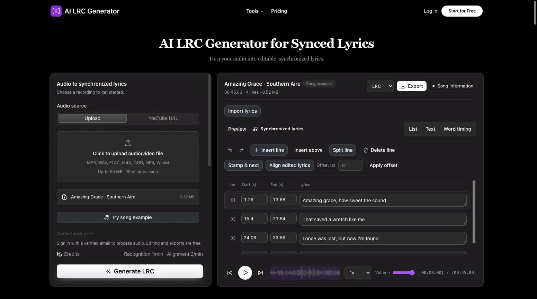
Task: Switch audio source to YouTube URL
Action: point(163,118)
